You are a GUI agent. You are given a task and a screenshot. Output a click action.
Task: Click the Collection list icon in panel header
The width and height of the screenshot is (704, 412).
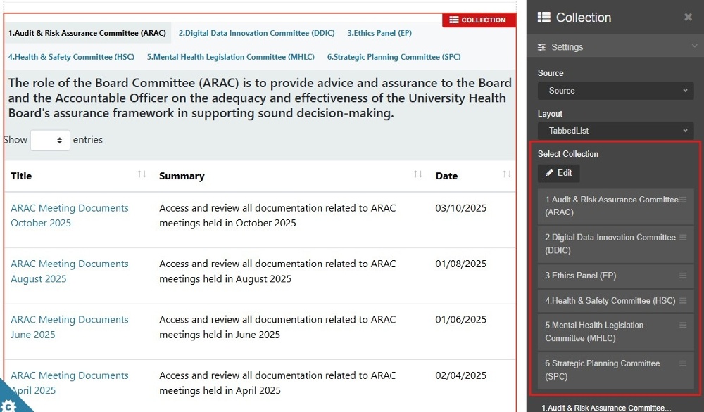(543, 17)
